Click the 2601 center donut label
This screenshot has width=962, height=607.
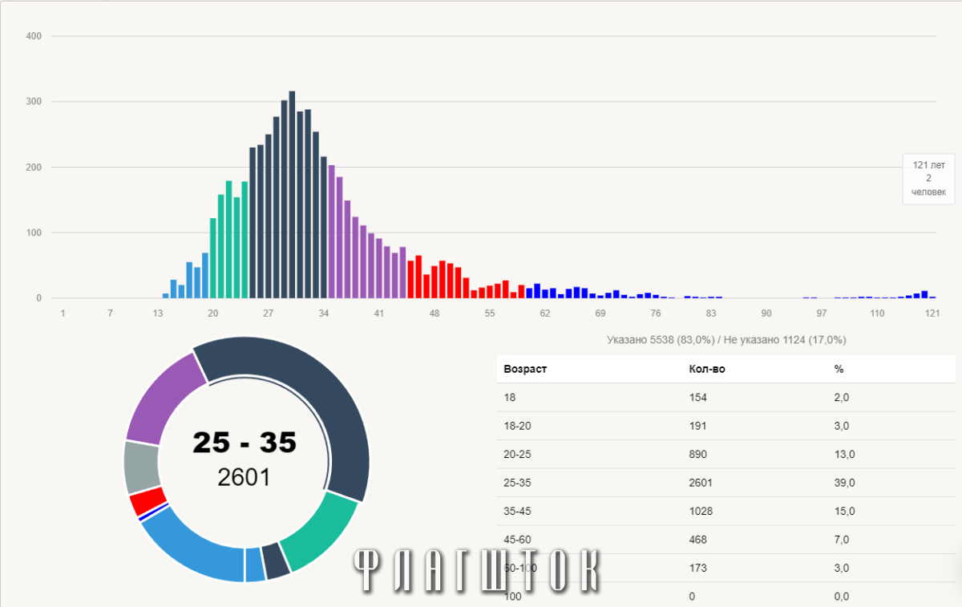point(244,477)
